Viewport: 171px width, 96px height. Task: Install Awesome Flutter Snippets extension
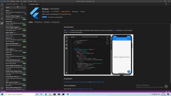24,19
